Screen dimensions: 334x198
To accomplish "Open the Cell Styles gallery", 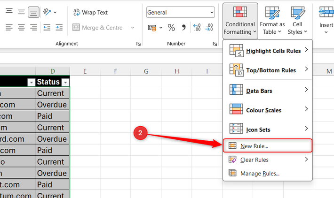I will (297, 21).
